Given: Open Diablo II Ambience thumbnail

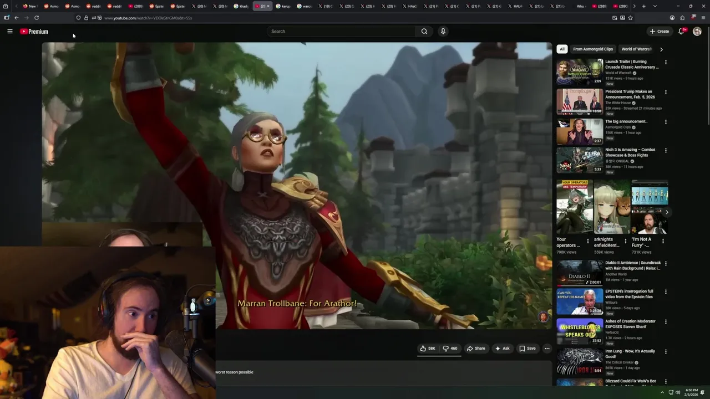Looking at the screenshot, I should [x=580, y=273].
